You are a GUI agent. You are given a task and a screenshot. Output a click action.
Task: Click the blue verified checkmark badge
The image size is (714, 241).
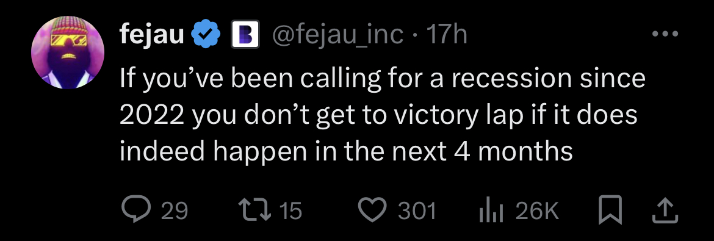(206, 35)
